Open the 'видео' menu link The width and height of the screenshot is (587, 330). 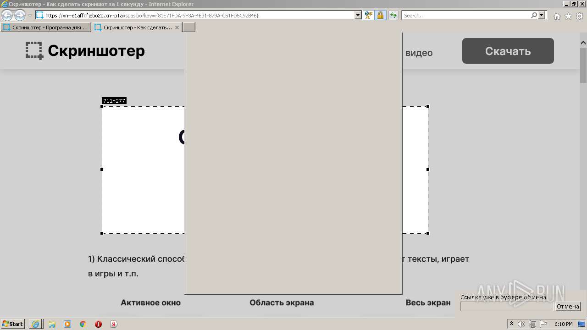[x=419, y=53]
